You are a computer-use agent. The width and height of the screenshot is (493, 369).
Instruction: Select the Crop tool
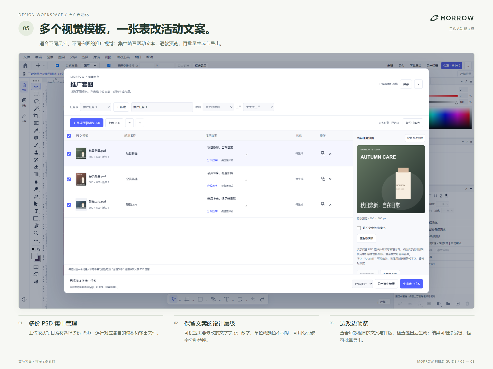tap(36, 116)
